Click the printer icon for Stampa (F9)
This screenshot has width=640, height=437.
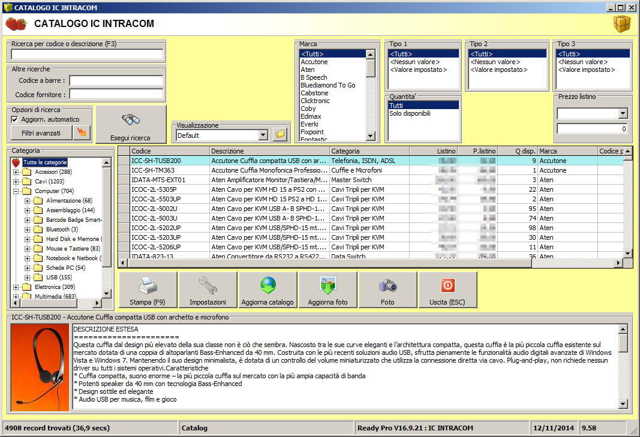click(148, 285)
